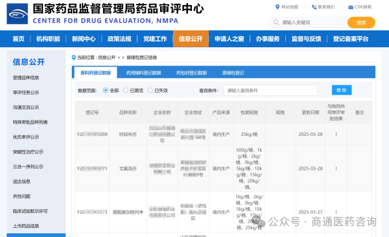Click the 更新日期 column header

[x=311, y=113]
